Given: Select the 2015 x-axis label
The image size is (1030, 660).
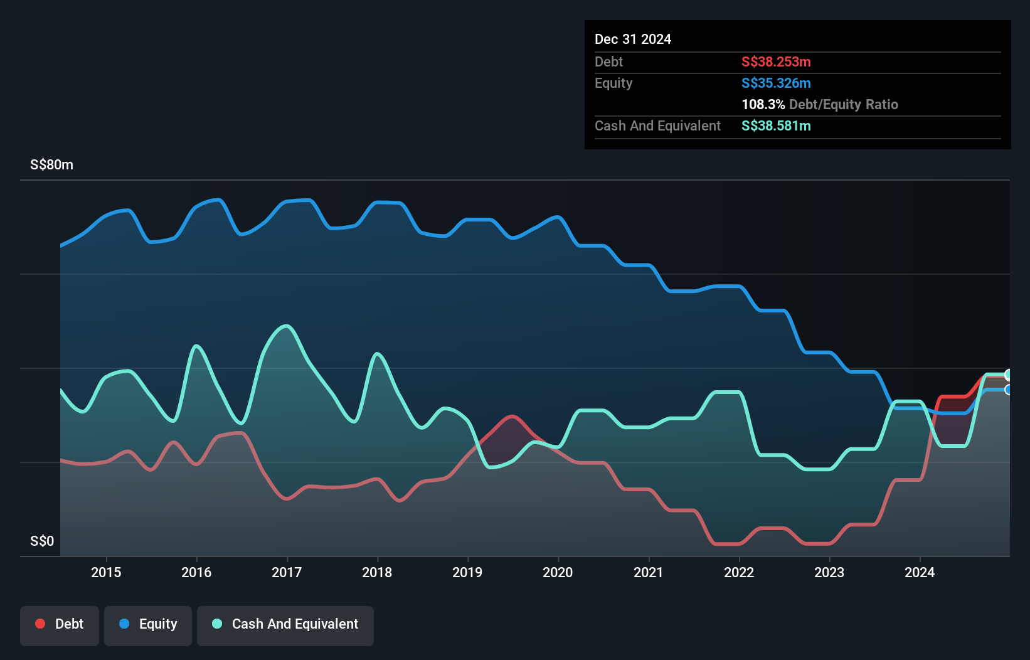Looking at the screenshot, I should (x=106, y=572).
